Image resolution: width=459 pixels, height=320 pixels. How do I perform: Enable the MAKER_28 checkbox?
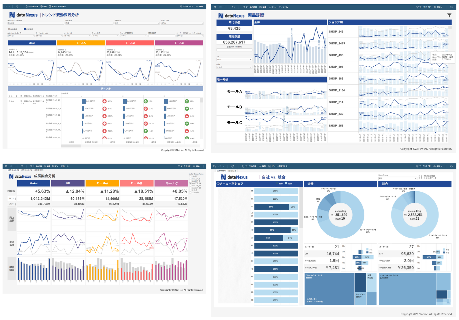point(190,188)
